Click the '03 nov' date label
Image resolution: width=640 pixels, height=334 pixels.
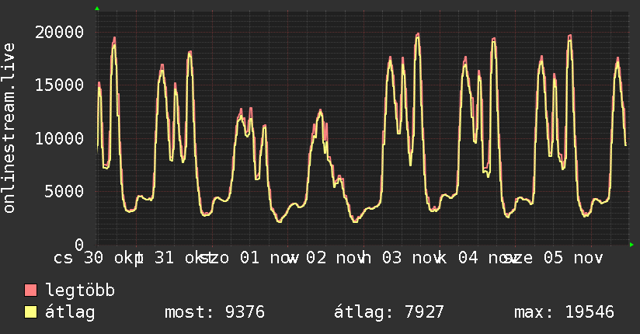pyautogui.click(x=412, y=258)
